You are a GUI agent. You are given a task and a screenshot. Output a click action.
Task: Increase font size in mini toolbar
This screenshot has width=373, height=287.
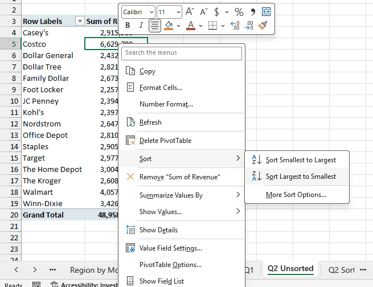(190, 11)
